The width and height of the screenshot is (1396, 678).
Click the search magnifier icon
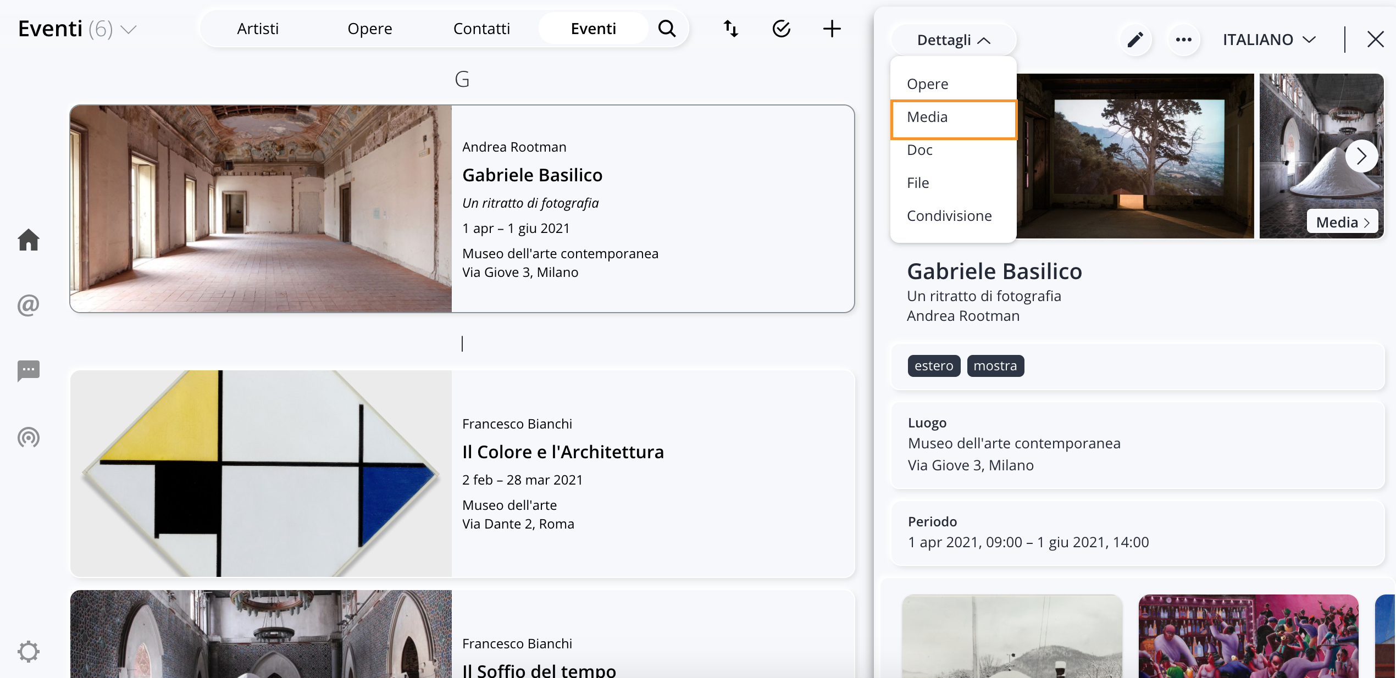coord(667,29)
